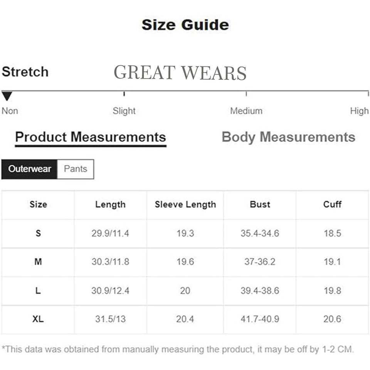
Task: Click the Length column header
Action: click(110, 204)
